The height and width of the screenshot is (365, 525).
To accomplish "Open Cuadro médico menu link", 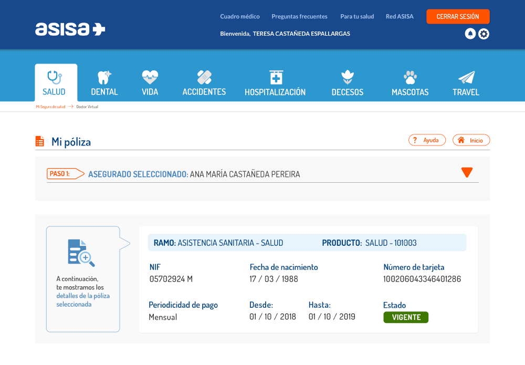I will click(239, 16).
